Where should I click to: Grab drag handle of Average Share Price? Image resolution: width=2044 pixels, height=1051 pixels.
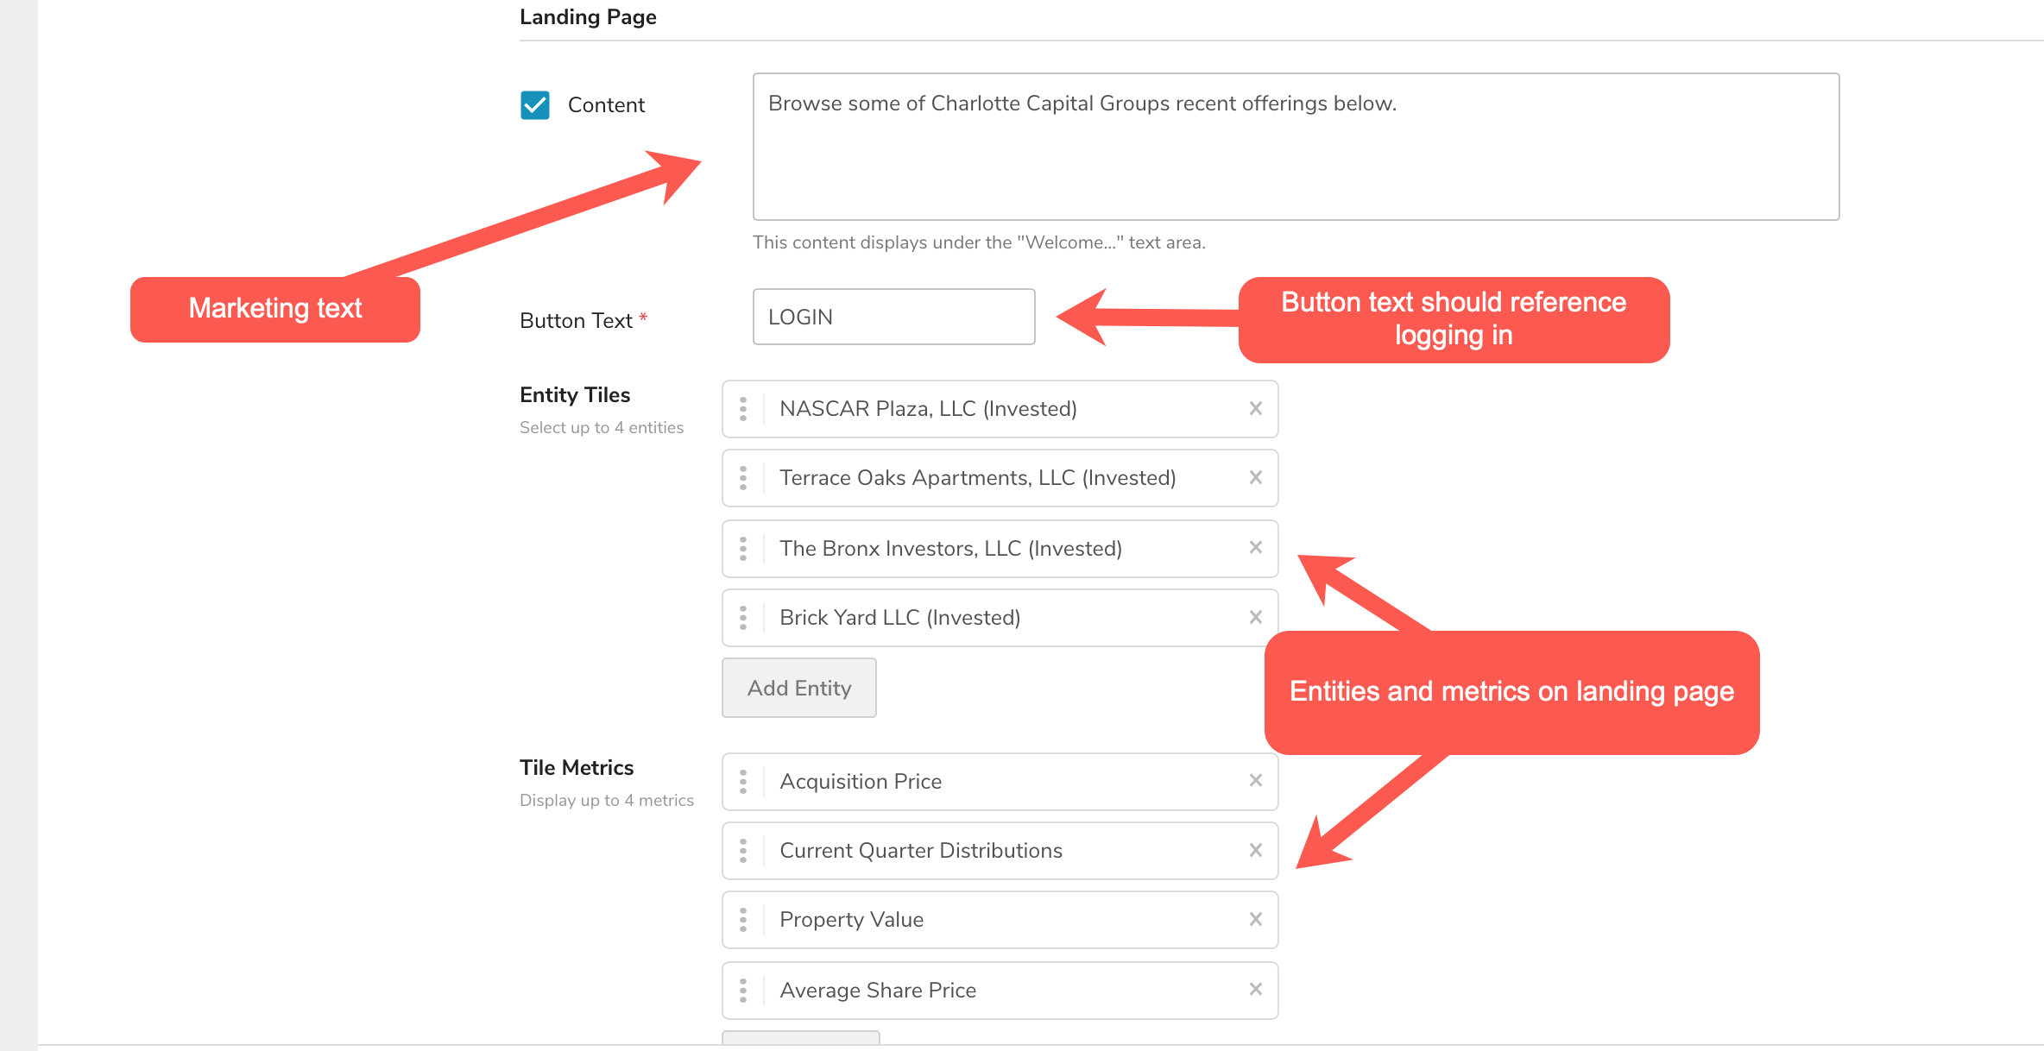[743, 990]
